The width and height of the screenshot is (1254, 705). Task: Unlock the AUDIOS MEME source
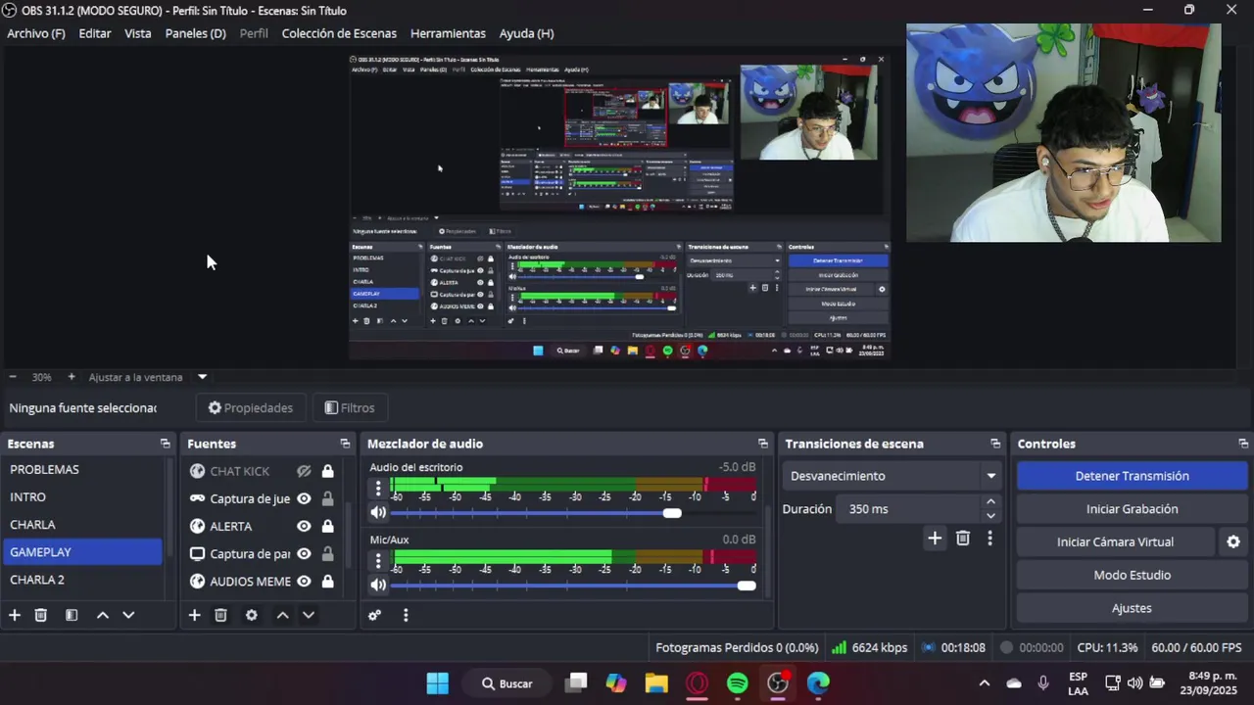coord(327,581)
